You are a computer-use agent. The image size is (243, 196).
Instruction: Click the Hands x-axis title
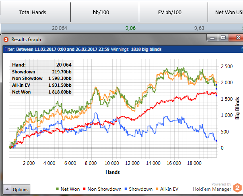113,172
